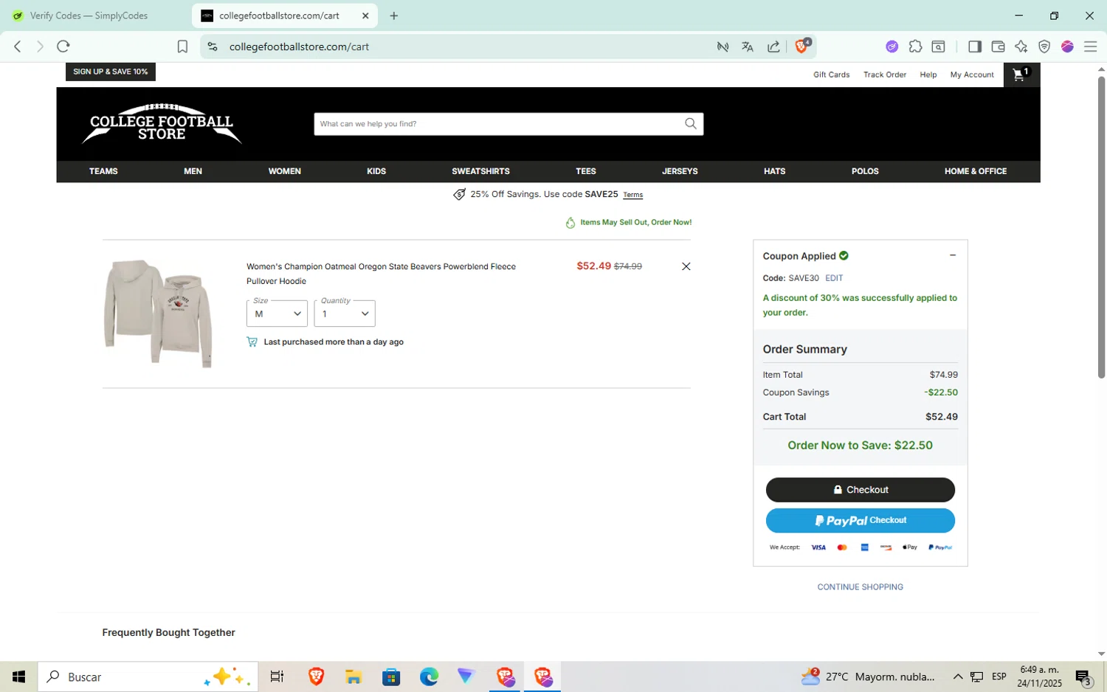This screenshot has width=1107, height=692.
Task: Open the Help link
Action: [928, 75]
